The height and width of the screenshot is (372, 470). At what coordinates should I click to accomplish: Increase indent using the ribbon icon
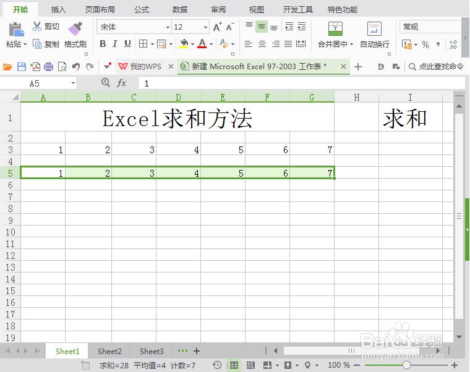click(x=302, y=27)
